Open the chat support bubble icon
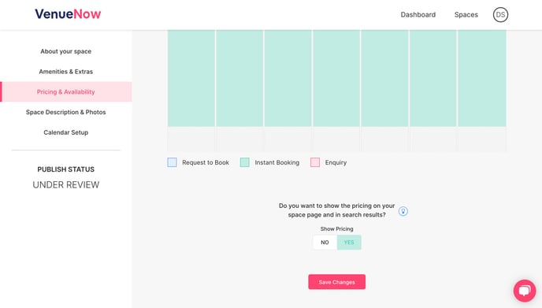Screen dimensions: 542x308 (525, 291)
